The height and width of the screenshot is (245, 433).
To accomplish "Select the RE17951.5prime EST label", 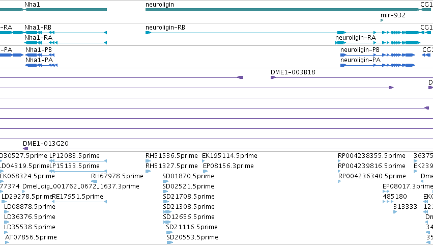I will coord(78,197).
